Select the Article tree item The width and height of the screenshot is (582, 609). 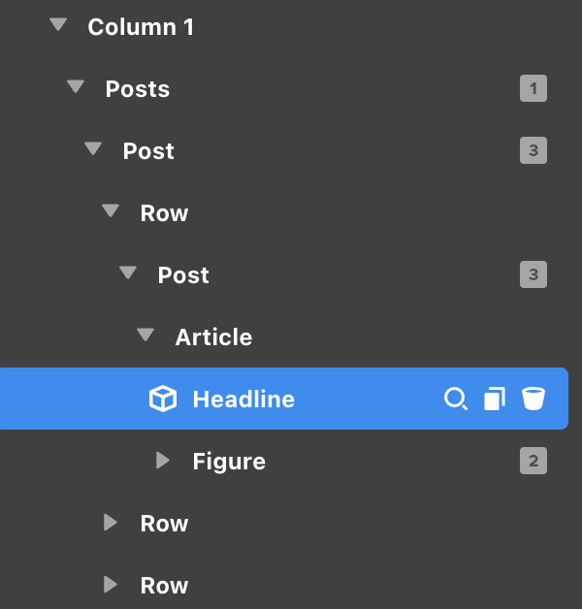click(x=213, y=337)
